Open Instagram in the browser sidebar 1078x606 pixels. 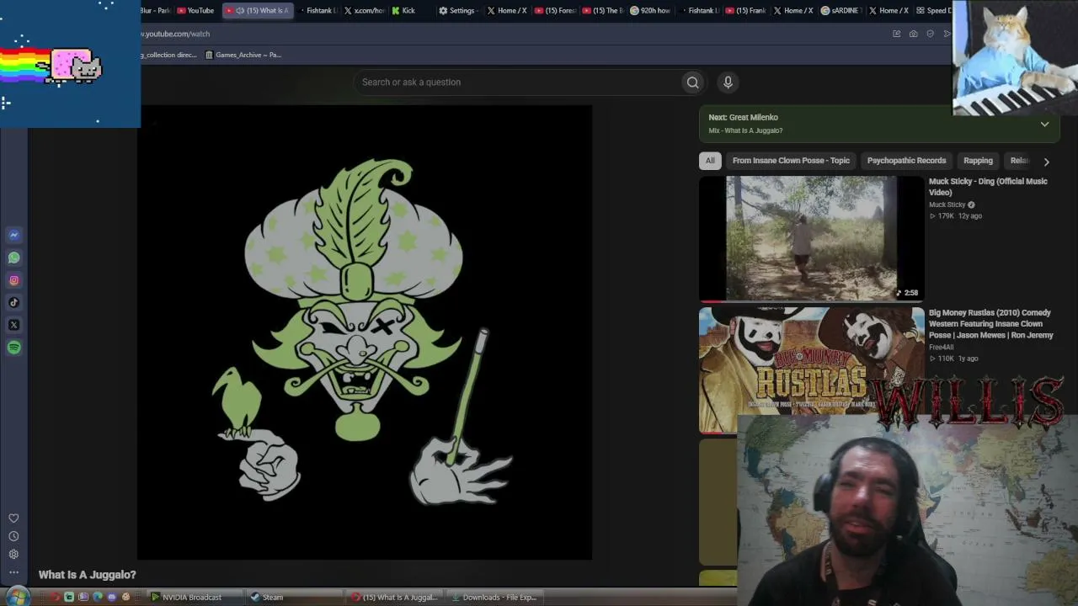click(13, 280)
